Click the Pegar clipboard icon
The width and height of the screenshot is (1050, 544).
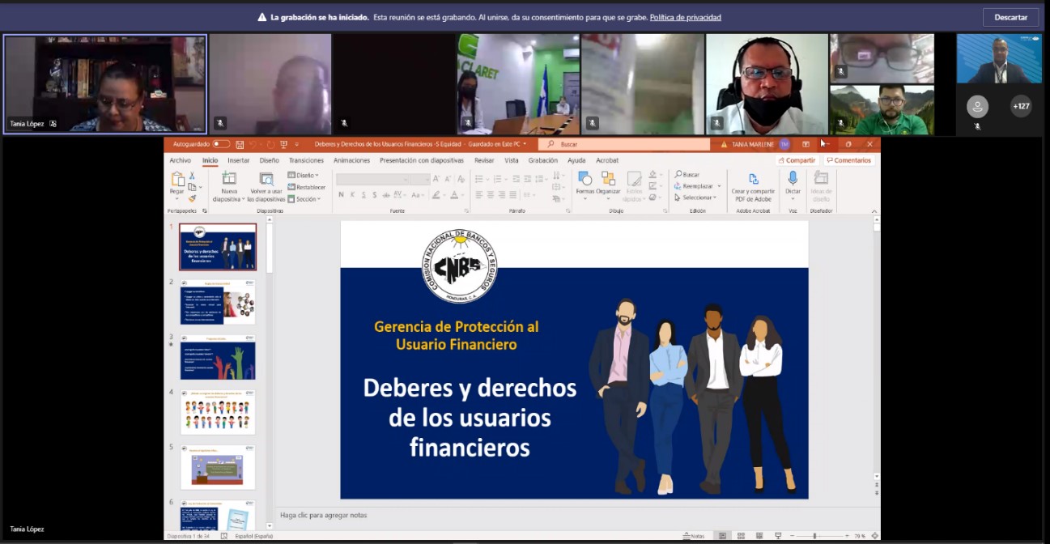pyautogui.click(x=177, y=180)
